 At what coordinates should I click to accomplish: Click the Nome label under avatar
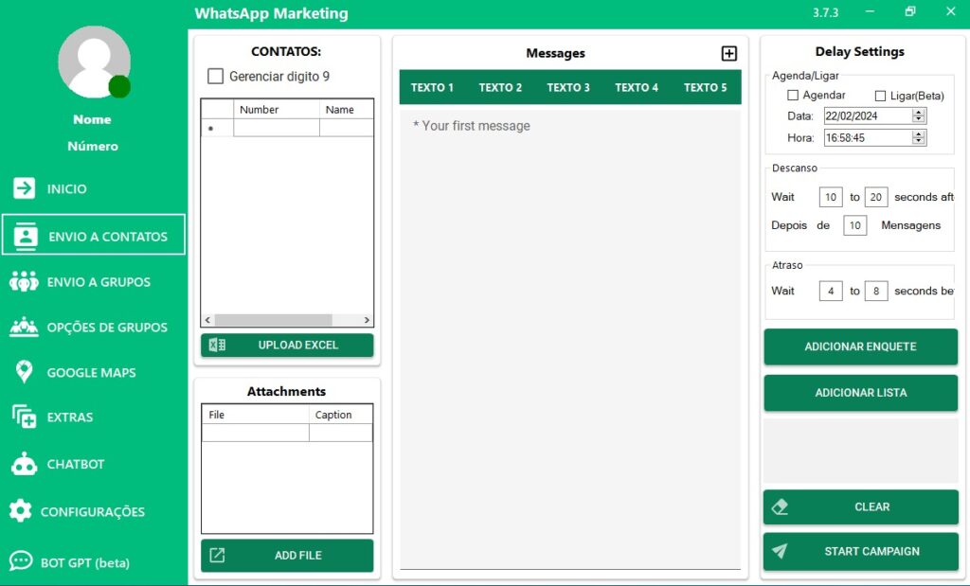tap(92, 119)
